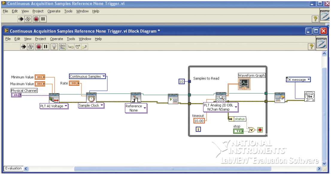Open context help in back front-panel window
The image size is (331, 174).
[315, 19]
